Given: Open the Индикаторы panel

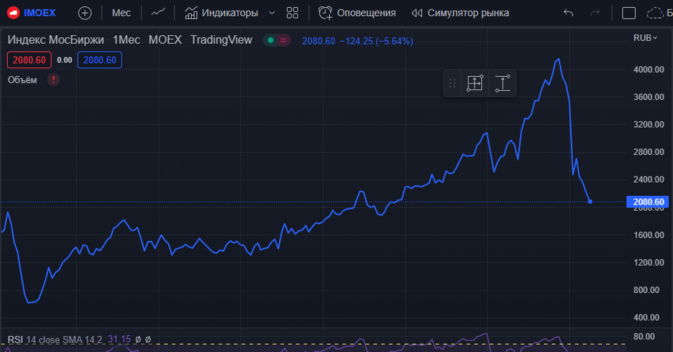Looking at the screenshot, I should click(222, 13).
